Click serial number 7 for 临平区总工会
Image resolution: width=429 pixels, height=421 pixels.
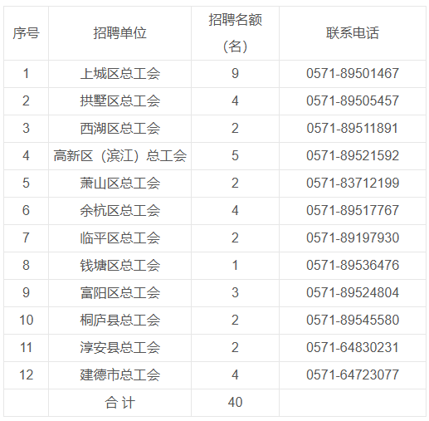(x=26, y=237)
